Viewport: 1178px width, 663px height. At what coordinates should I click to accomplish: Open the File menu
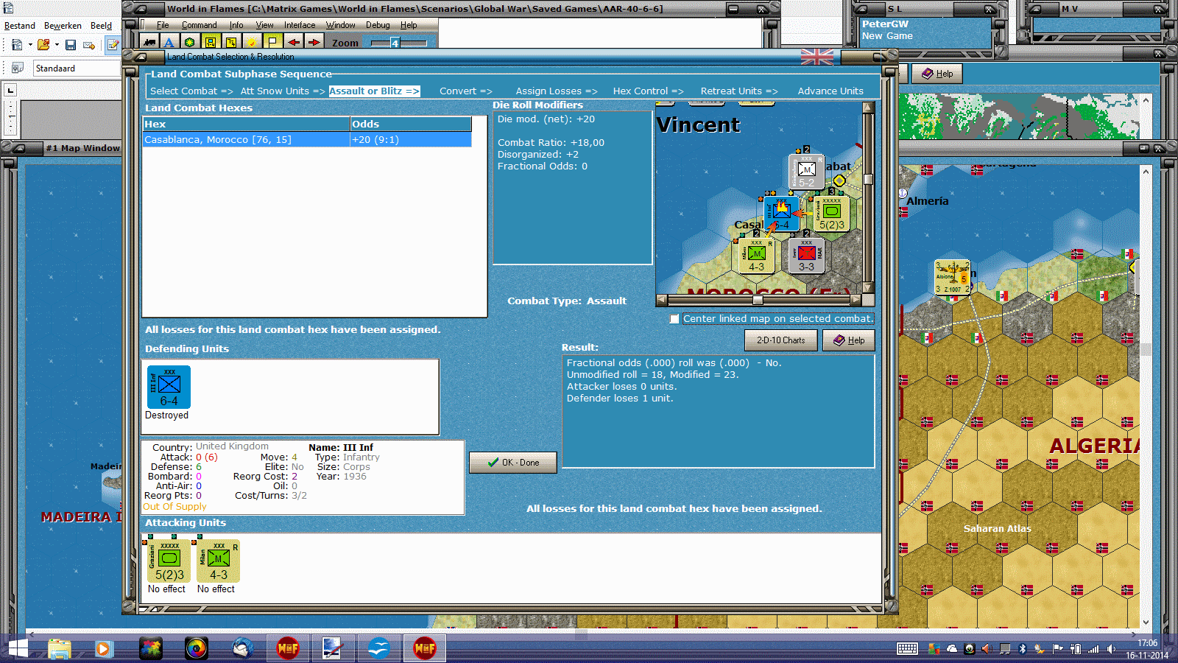(x=163, y=25)
